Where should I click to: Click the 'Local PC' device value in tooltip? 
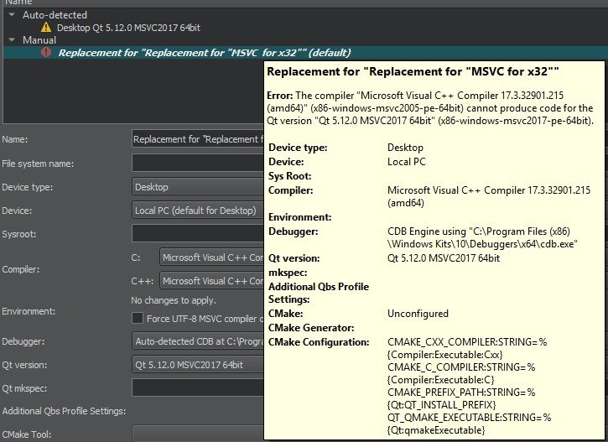pos(407,162)
